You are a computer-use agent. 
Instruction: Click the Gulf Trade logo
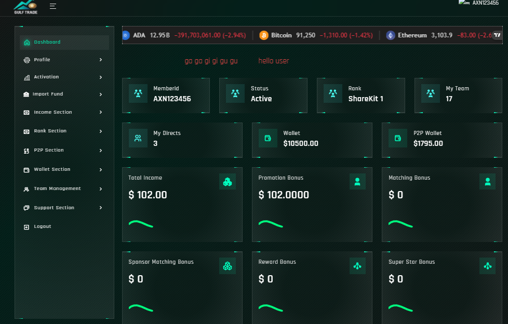(25, 7)
